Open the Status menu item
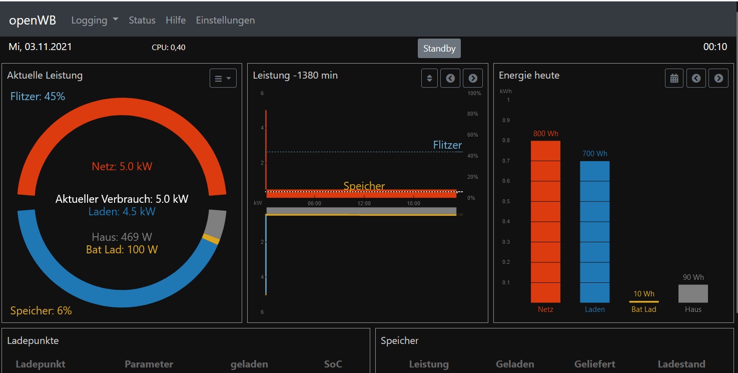 click(142, 21)
